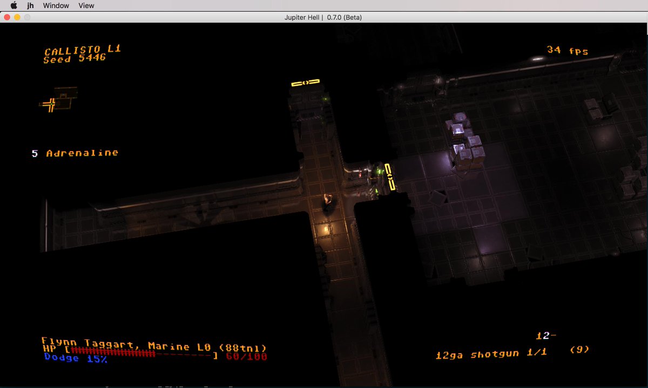Open the jh application menu

pos(31,5)
